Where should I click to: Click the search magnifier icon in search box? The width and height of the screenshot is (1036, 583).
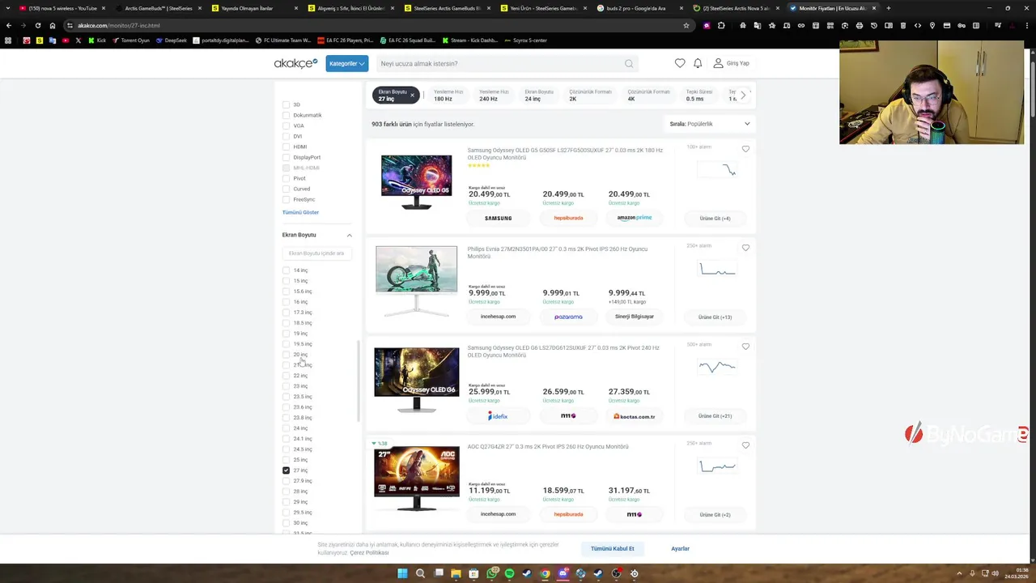629,64
